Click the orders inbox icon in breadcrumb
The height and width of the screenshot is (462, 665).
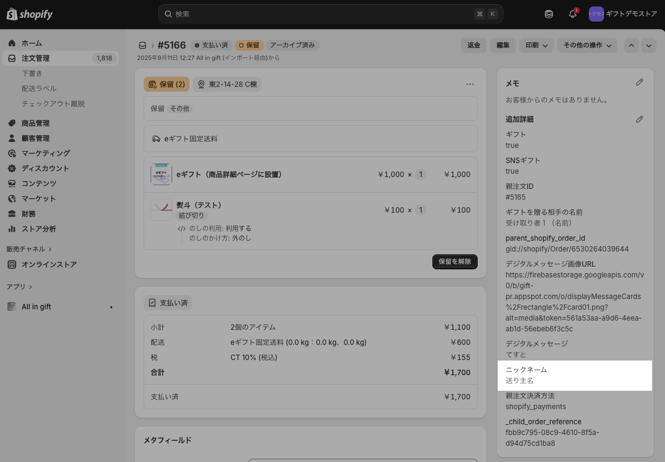tap(142, 45)
